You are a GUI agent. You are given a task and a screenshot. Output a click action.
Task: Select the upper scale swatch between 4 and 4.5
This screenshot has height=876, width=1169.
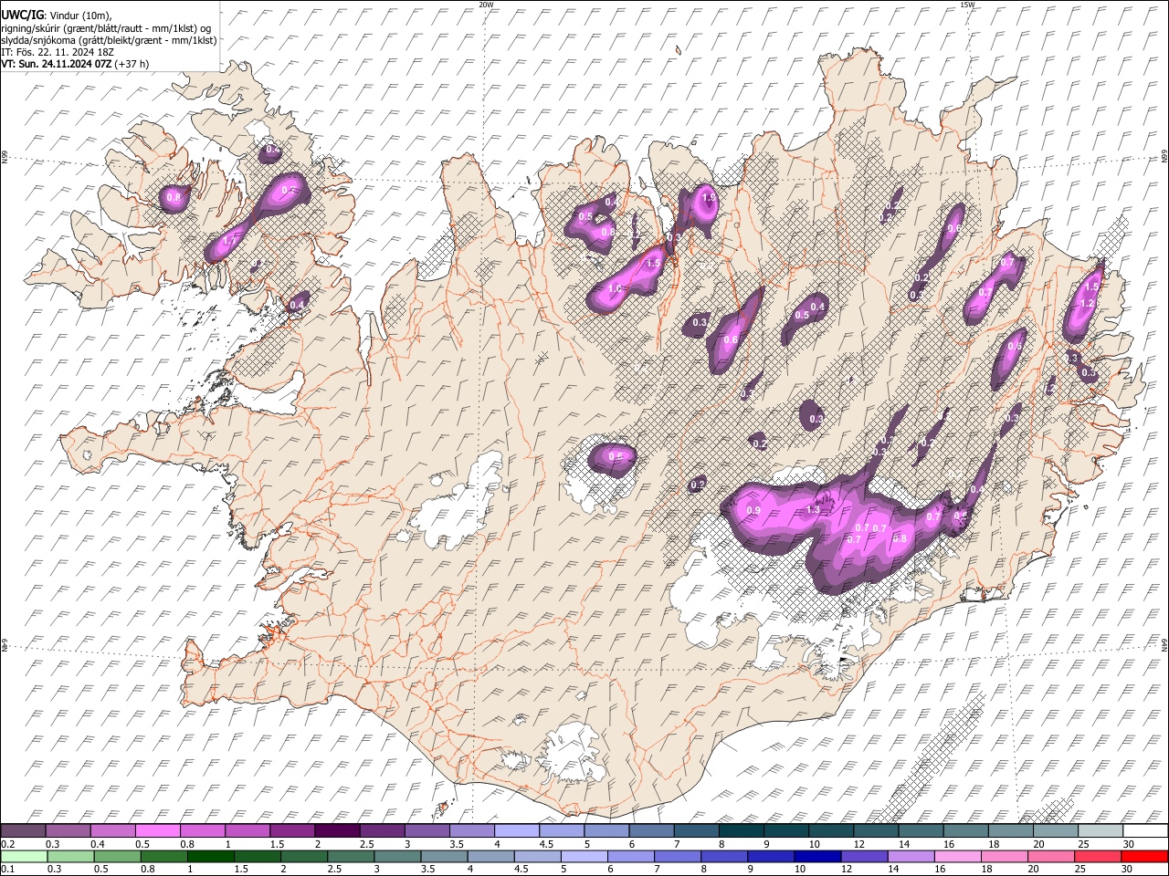518,831
